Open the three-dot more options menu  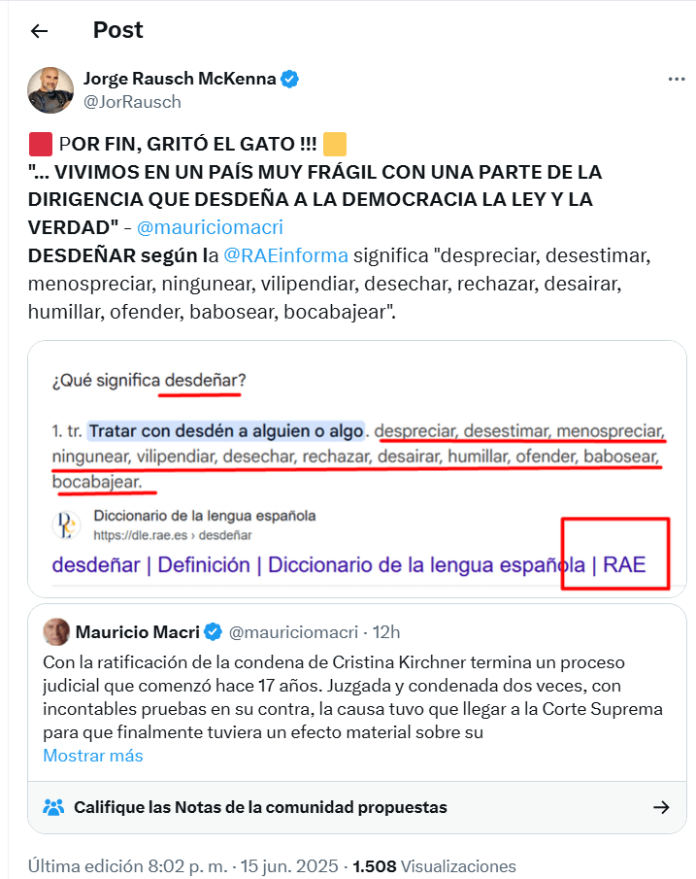click(x=677, y=79)
